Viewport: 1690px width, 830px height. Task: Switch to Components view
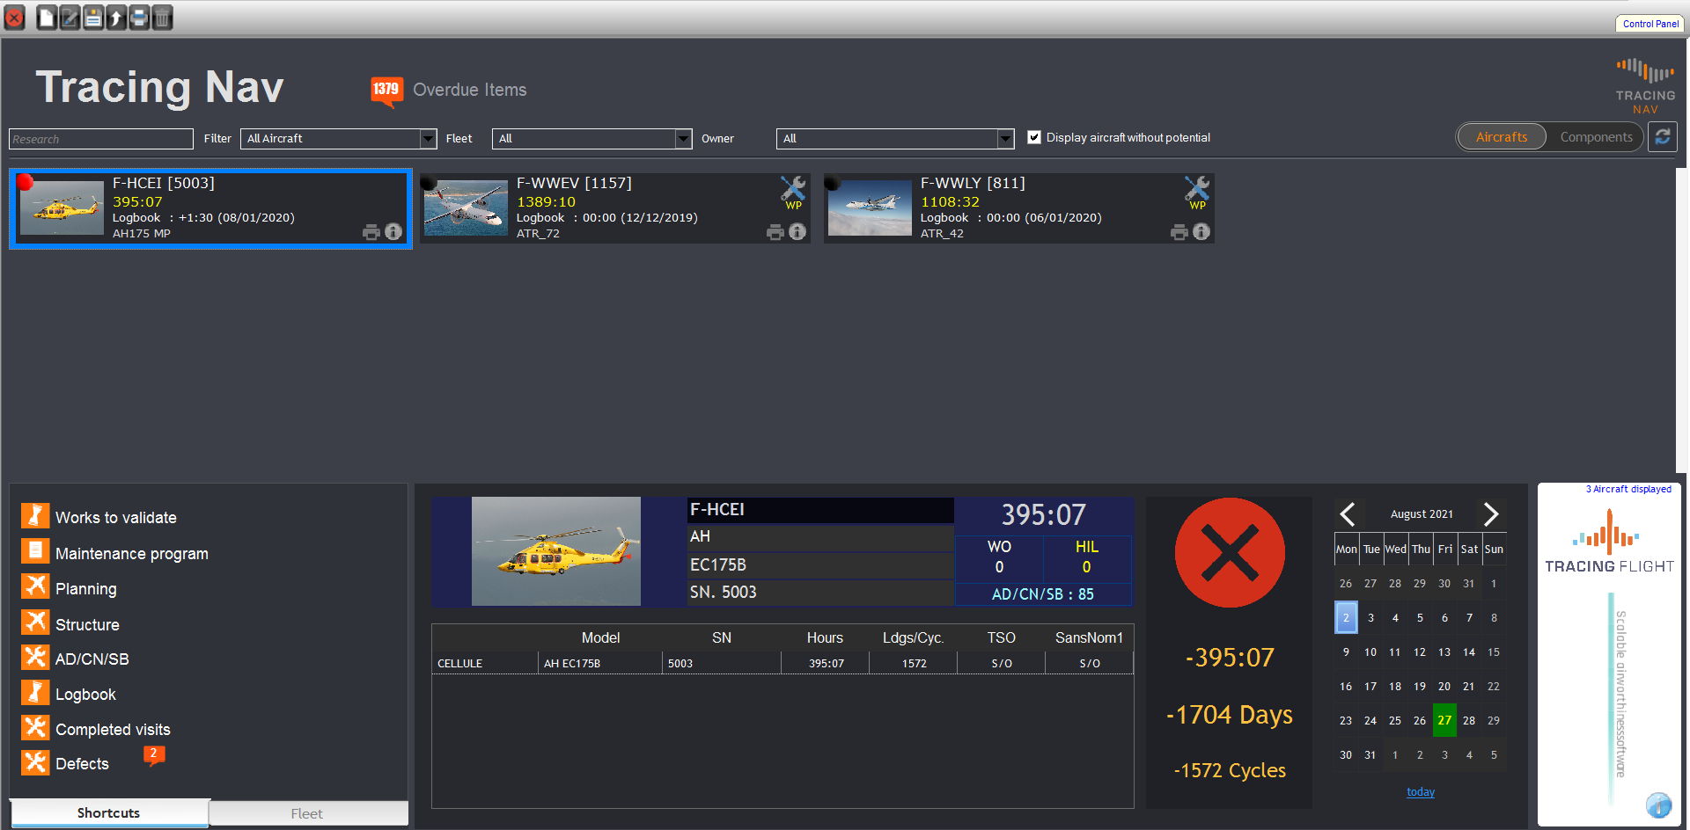pyautogui.click(x=1596, y=136)
